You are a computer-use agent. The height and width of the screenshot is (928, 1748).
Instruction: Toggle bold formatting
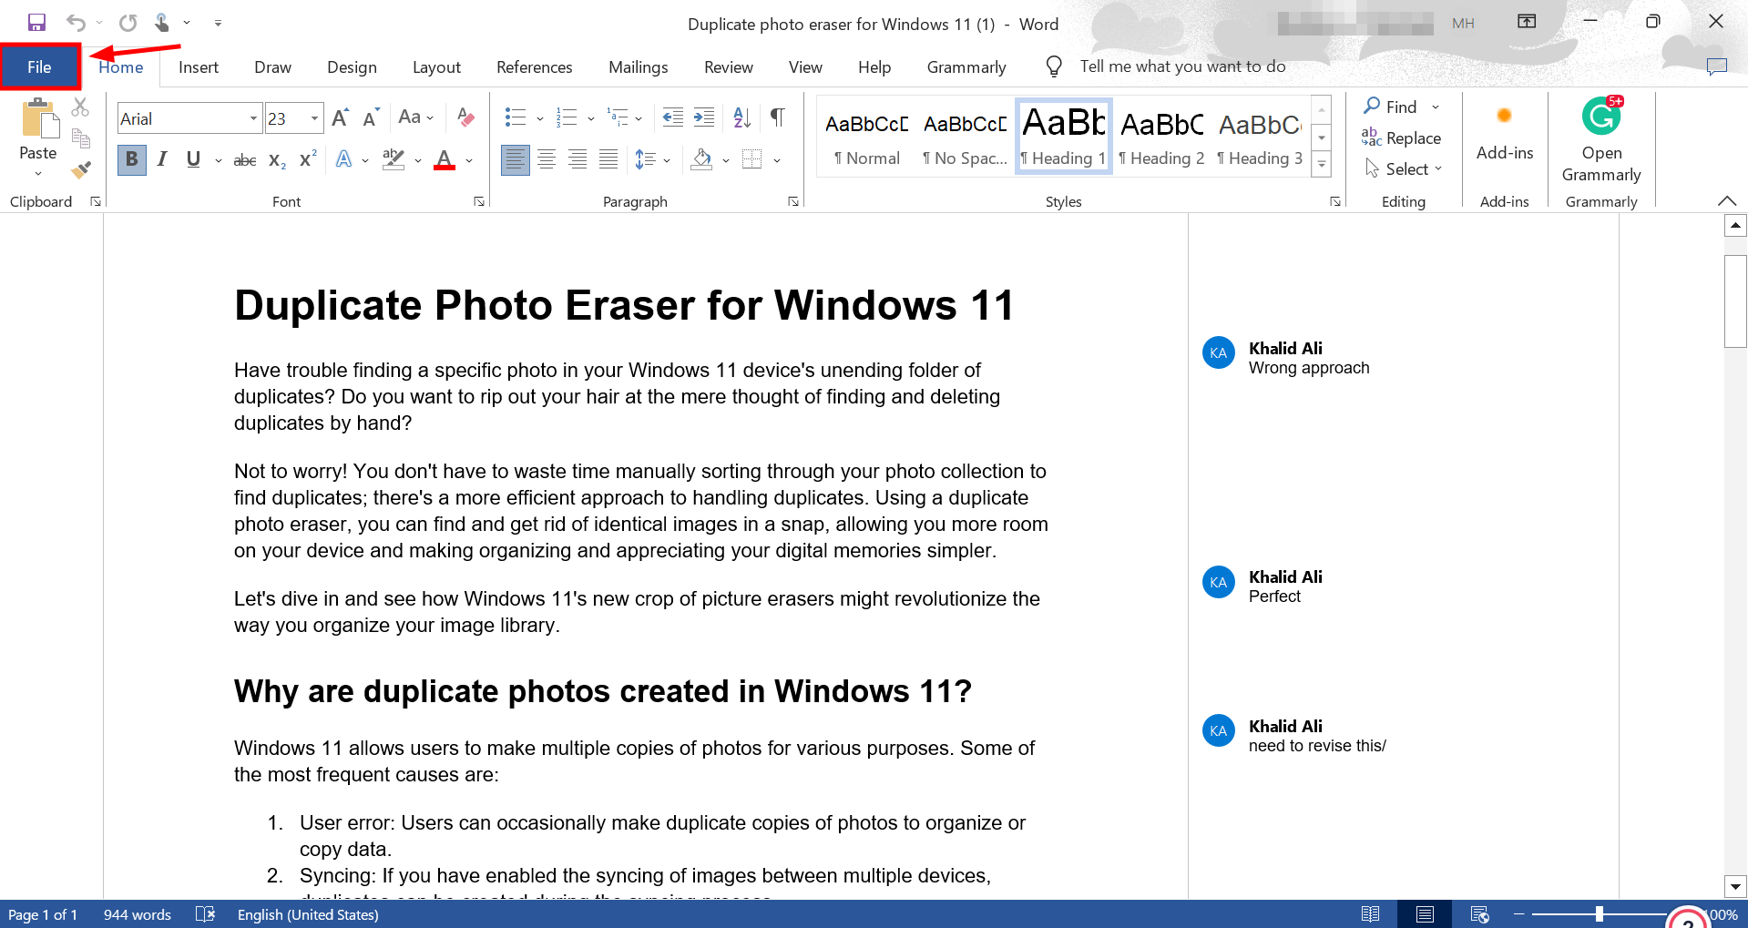click(x=131, y=159)
